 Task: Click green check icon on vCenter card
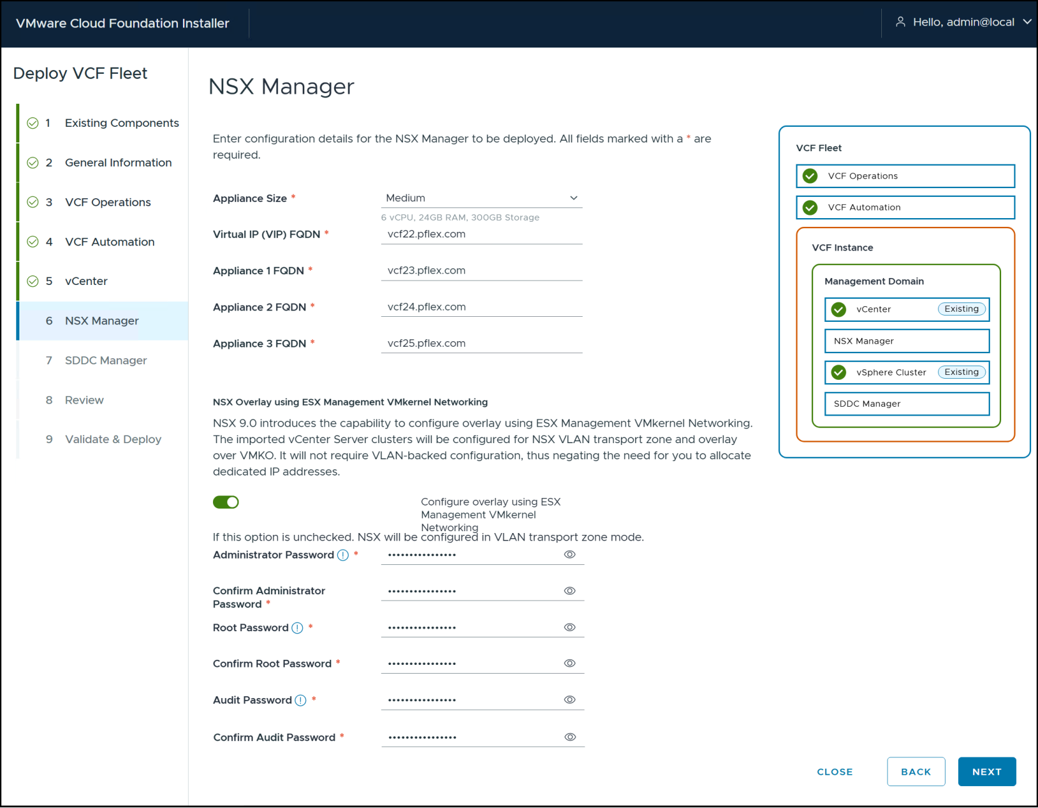coord(839,309)
